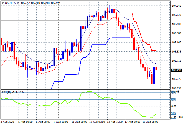183x125 pixels.
Task: Click the CCI -100 level tag
Action: 174,113
